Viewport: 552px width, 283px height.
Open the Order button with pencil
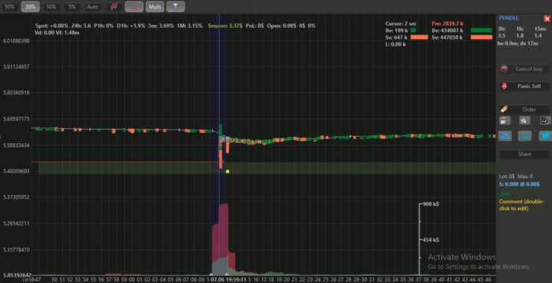(x=524, y=109)
